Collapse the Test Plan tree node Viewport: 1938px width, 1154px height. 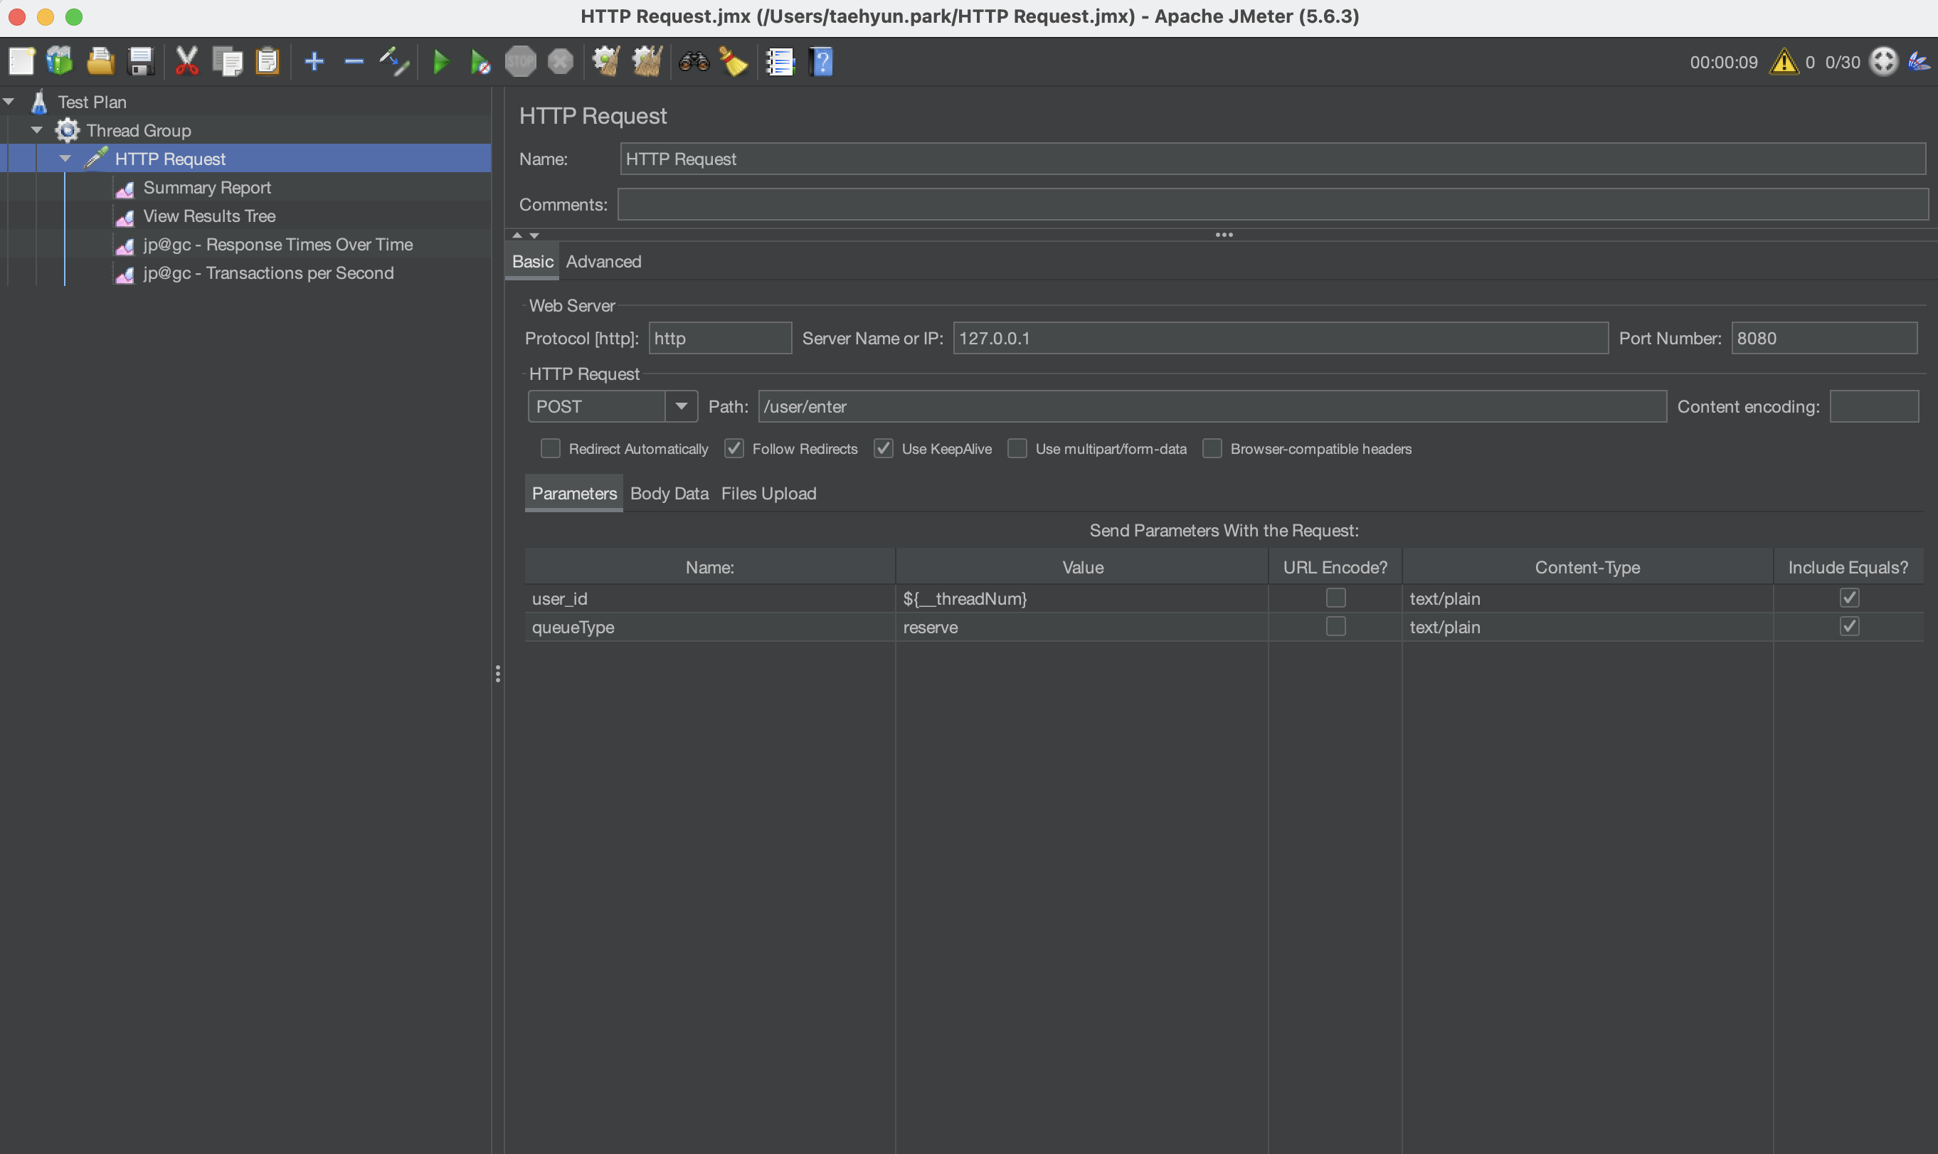pos(9,102)
